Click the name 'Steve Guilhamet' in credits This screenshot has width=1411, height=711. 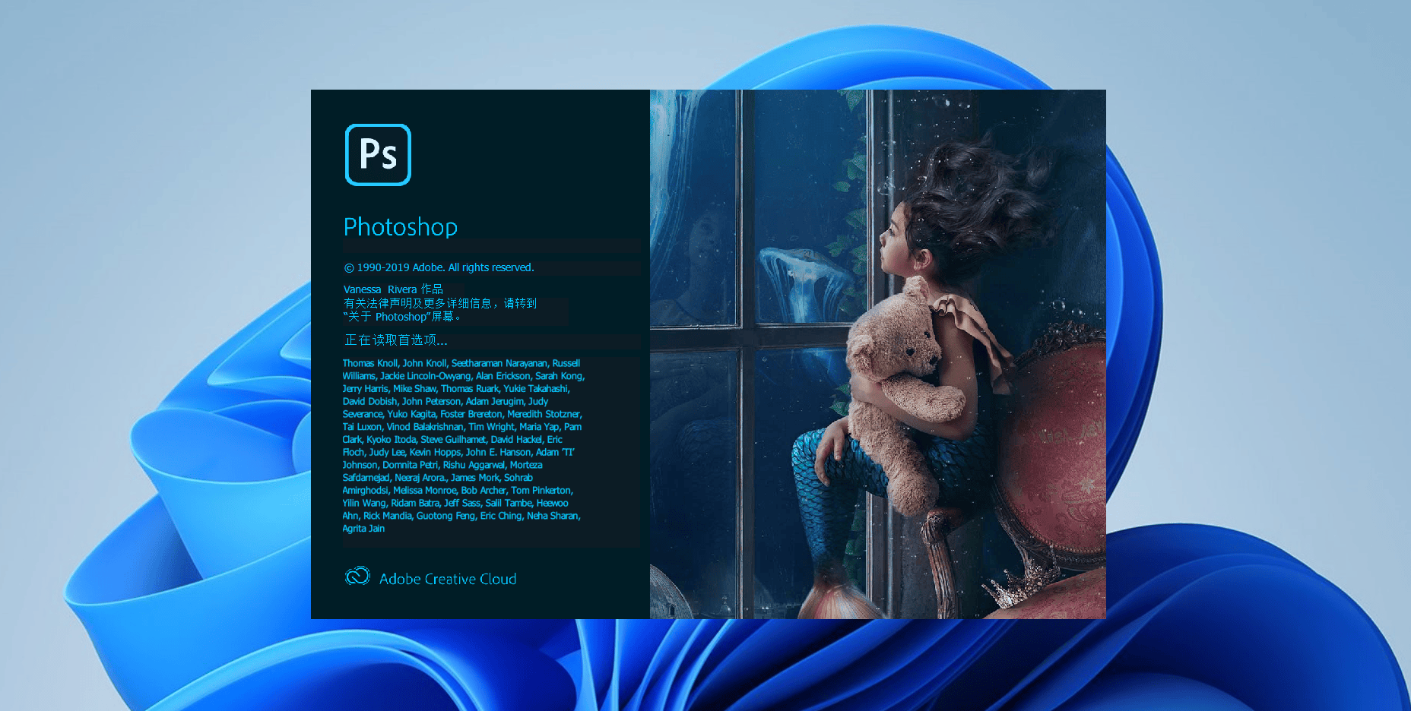pos(453,440)
